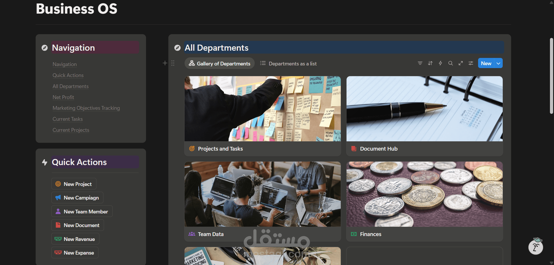Open the Document Hub pen-and-notebook cover image

(424, 109)
